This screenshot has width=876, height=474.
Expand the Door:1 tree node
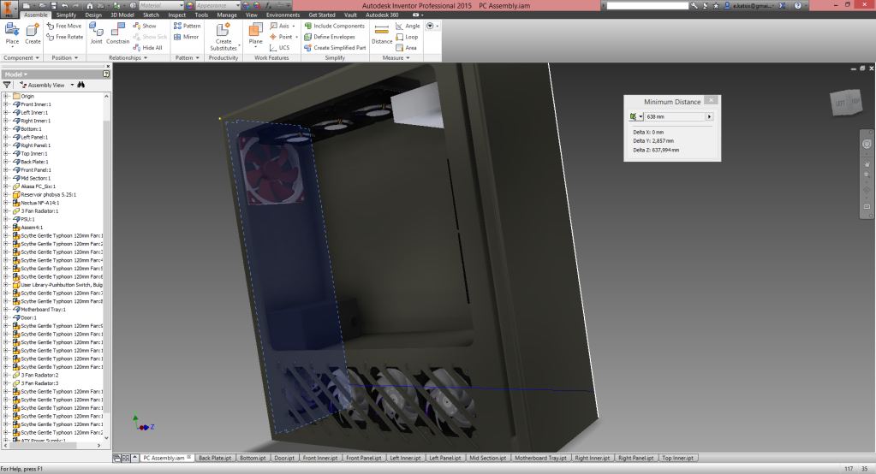pos(6,317)
